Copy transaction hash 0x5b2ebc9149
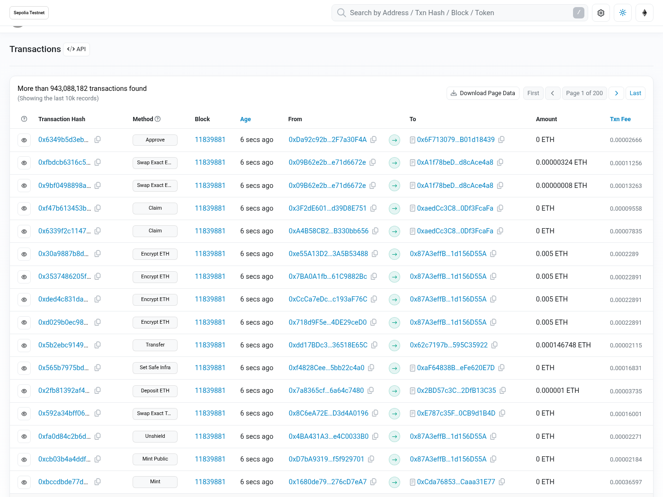663x497 pixels. 98,345
